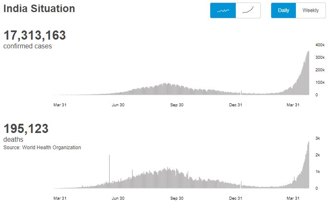Click the "deaths" caption text
The width and height of the screenshot is (328, 203).
(13, 140)
